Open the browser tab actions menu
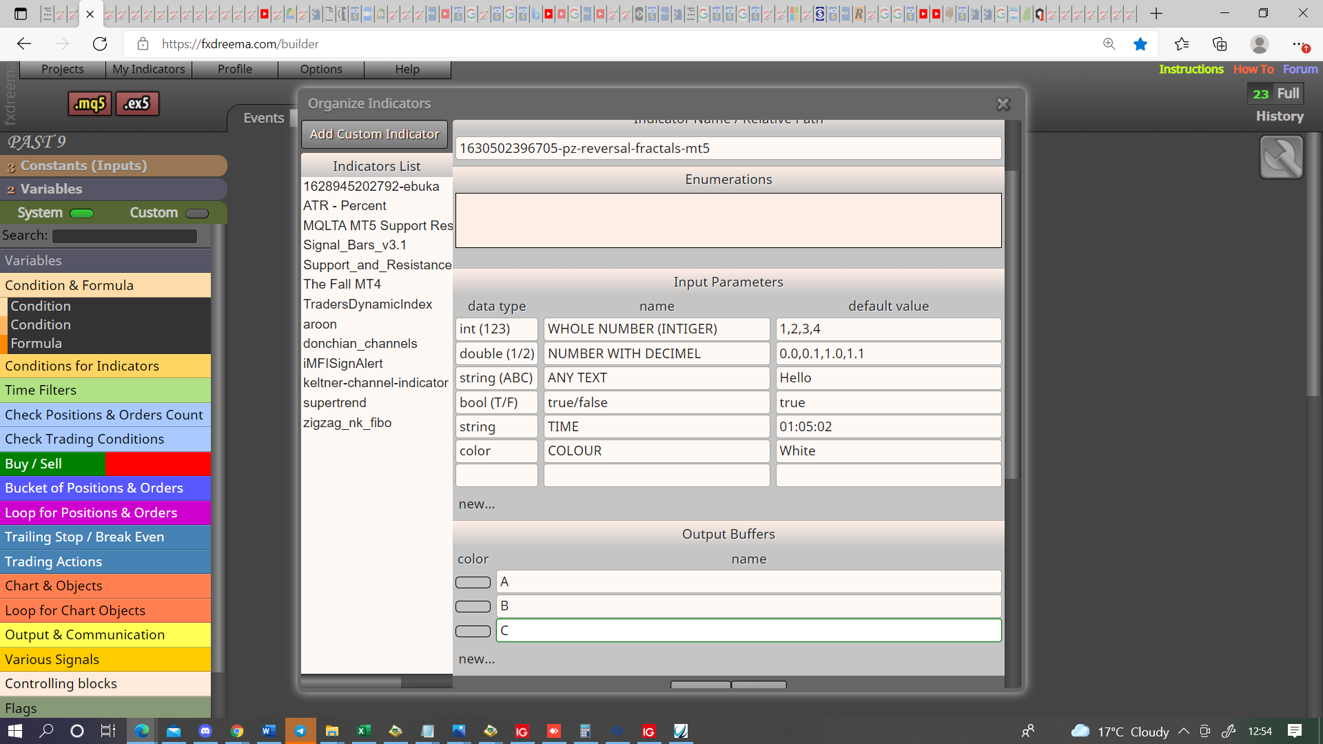This screenshot has height=744, width=1323. click(x=21, y=14)
